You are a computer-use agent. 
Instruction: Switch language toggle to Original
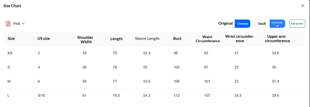pyautogui.click(x=226, y=23)
